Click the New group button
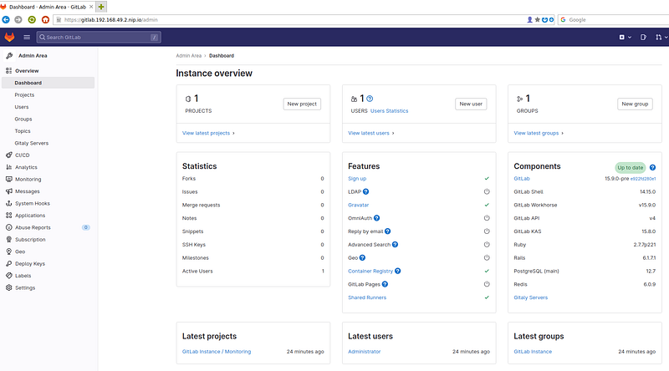The width and height of the screenshot is (669, 371). pos(635,104)
